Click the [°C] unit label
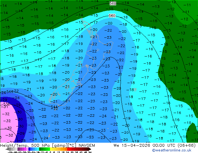The height and width of the screenshot is (153, 198). coord(72,146)
